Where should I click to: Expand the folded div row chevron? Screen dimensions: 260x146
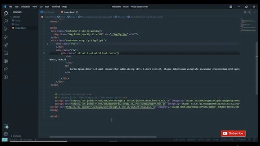pyautogui.click(x=48, y=44)
